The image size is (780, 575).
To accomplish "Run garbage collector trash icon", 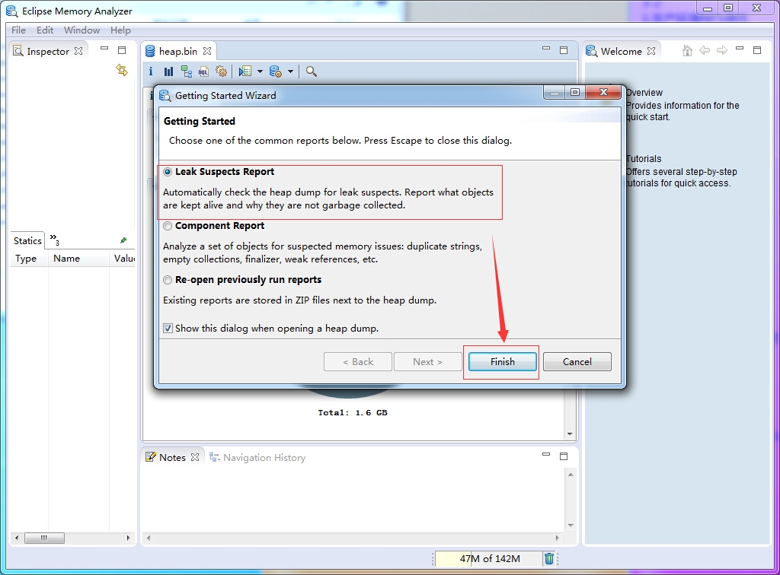I will click(x=549, y=558).
